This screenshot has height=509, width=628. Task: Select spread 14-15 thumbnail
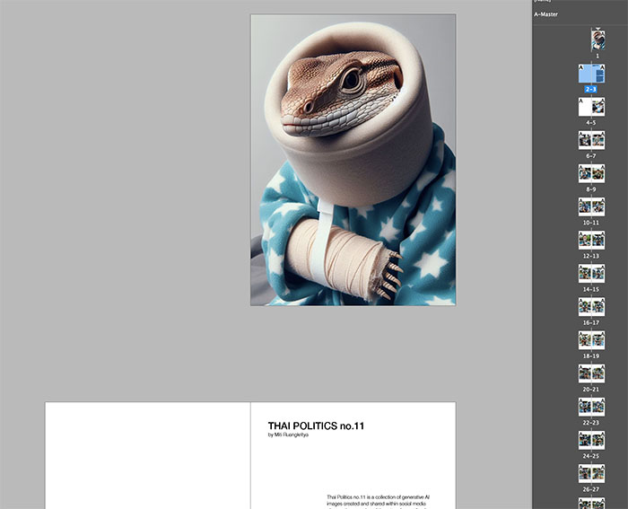(591, 273)
